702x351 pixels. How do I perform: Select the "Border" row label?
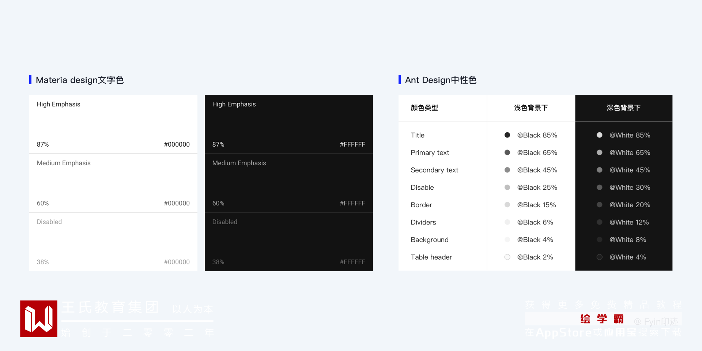coord(422,205)
